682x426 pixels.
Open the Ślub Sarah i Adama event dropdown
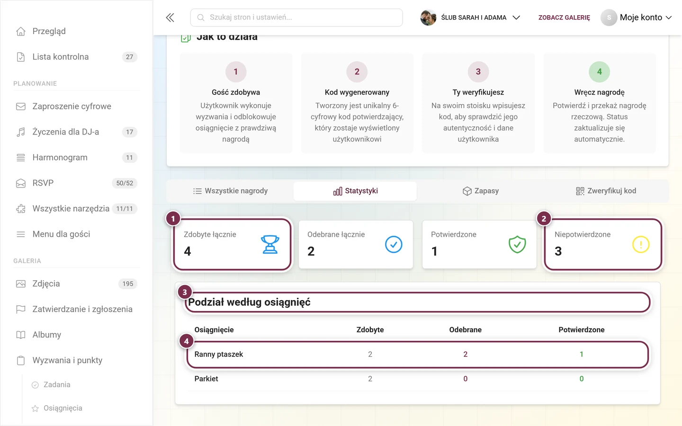[x=470, y=18]
